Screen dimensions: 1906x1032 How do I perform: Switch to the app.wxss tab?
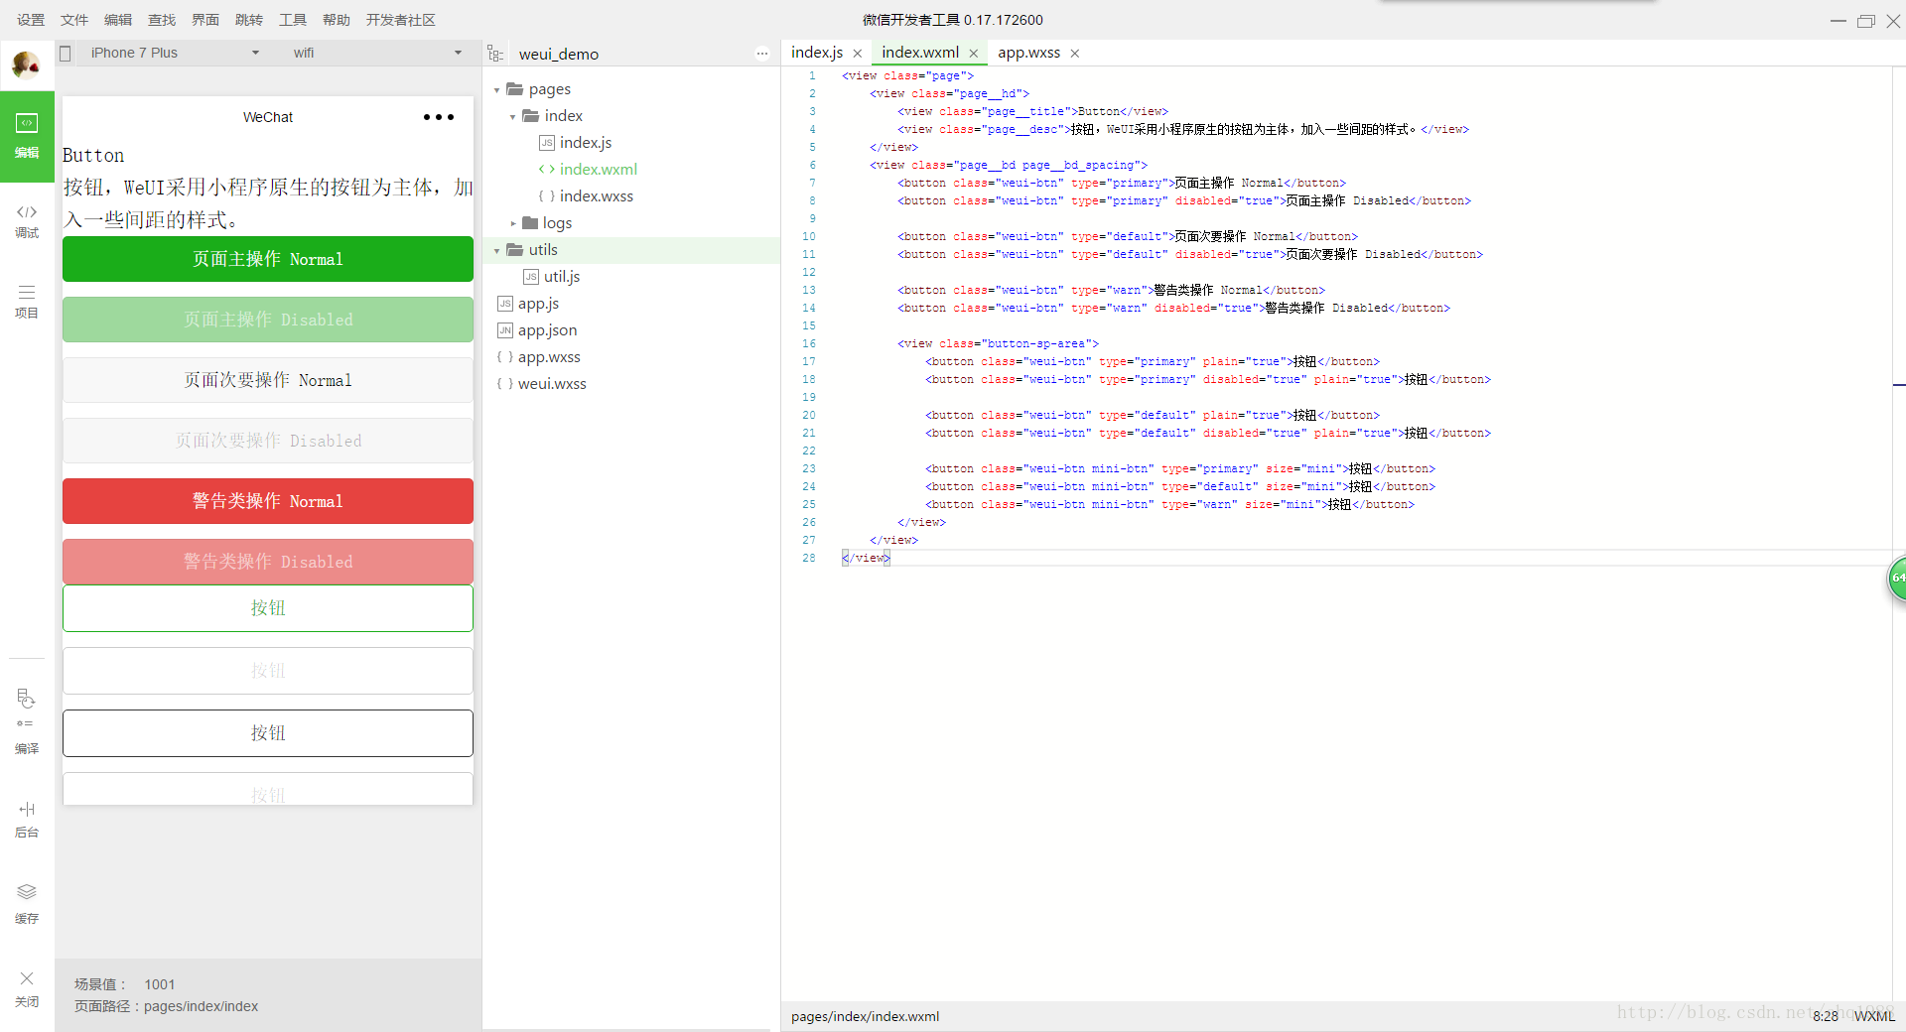point(1028,53)
